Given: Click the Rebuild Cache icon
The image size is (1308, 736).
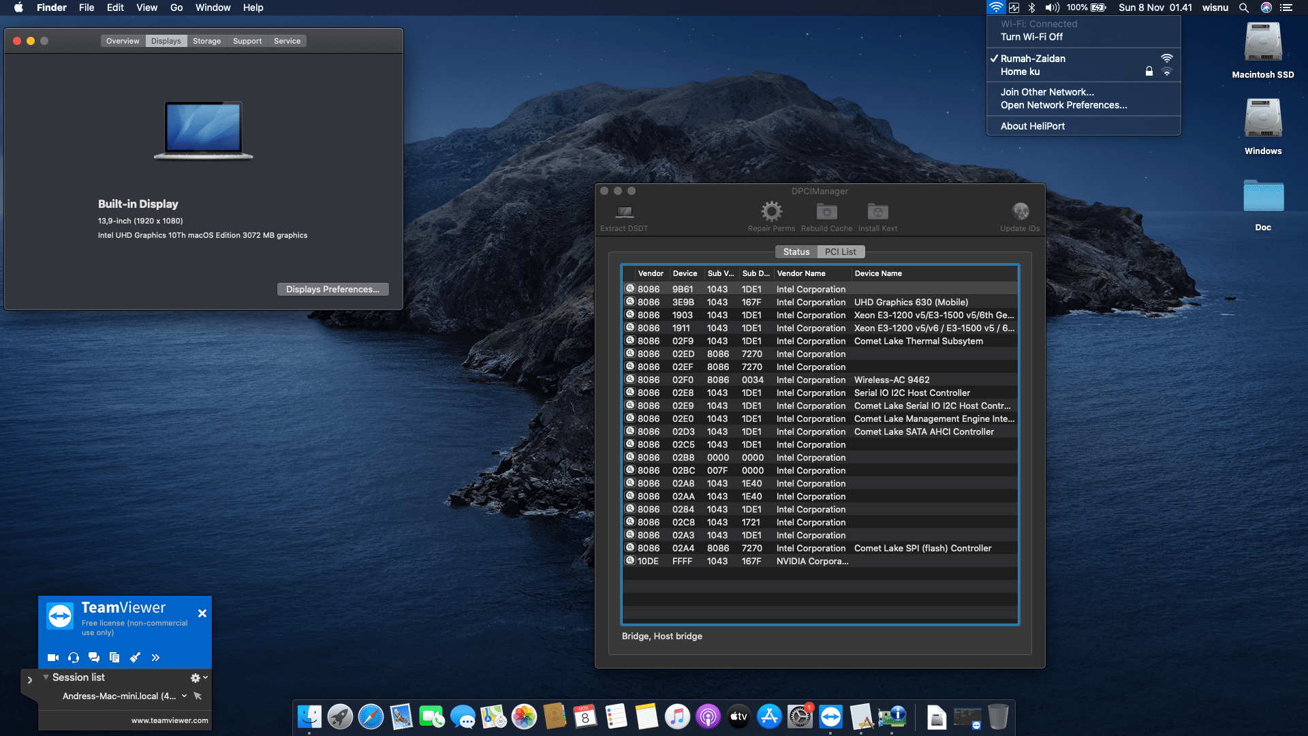Looking at the screenshot, I should [826, 215].
